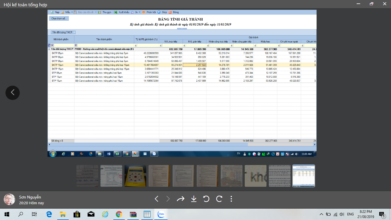Click the Google Chrome taskbar icon

tap(119, 214)
